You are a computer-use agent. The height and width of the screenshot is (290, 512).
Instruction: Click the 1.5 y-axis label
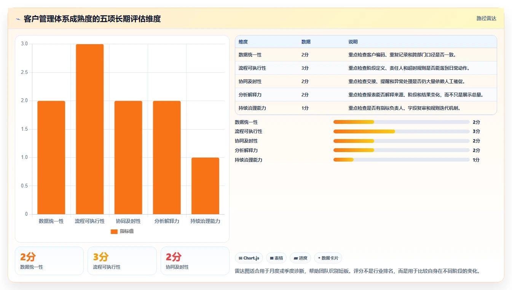click(x=24, y=129)
